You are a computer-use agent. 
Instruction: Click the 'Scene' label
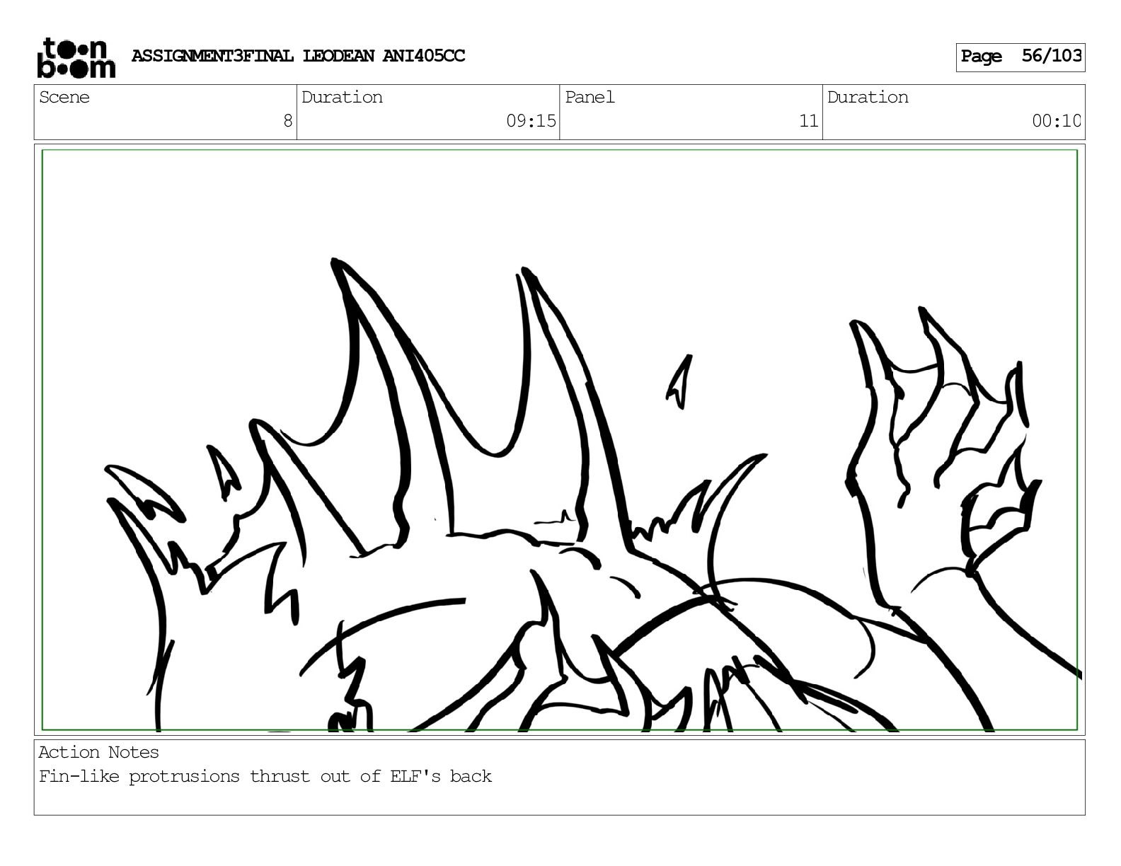pyautogui.click(x=64, y=97)
